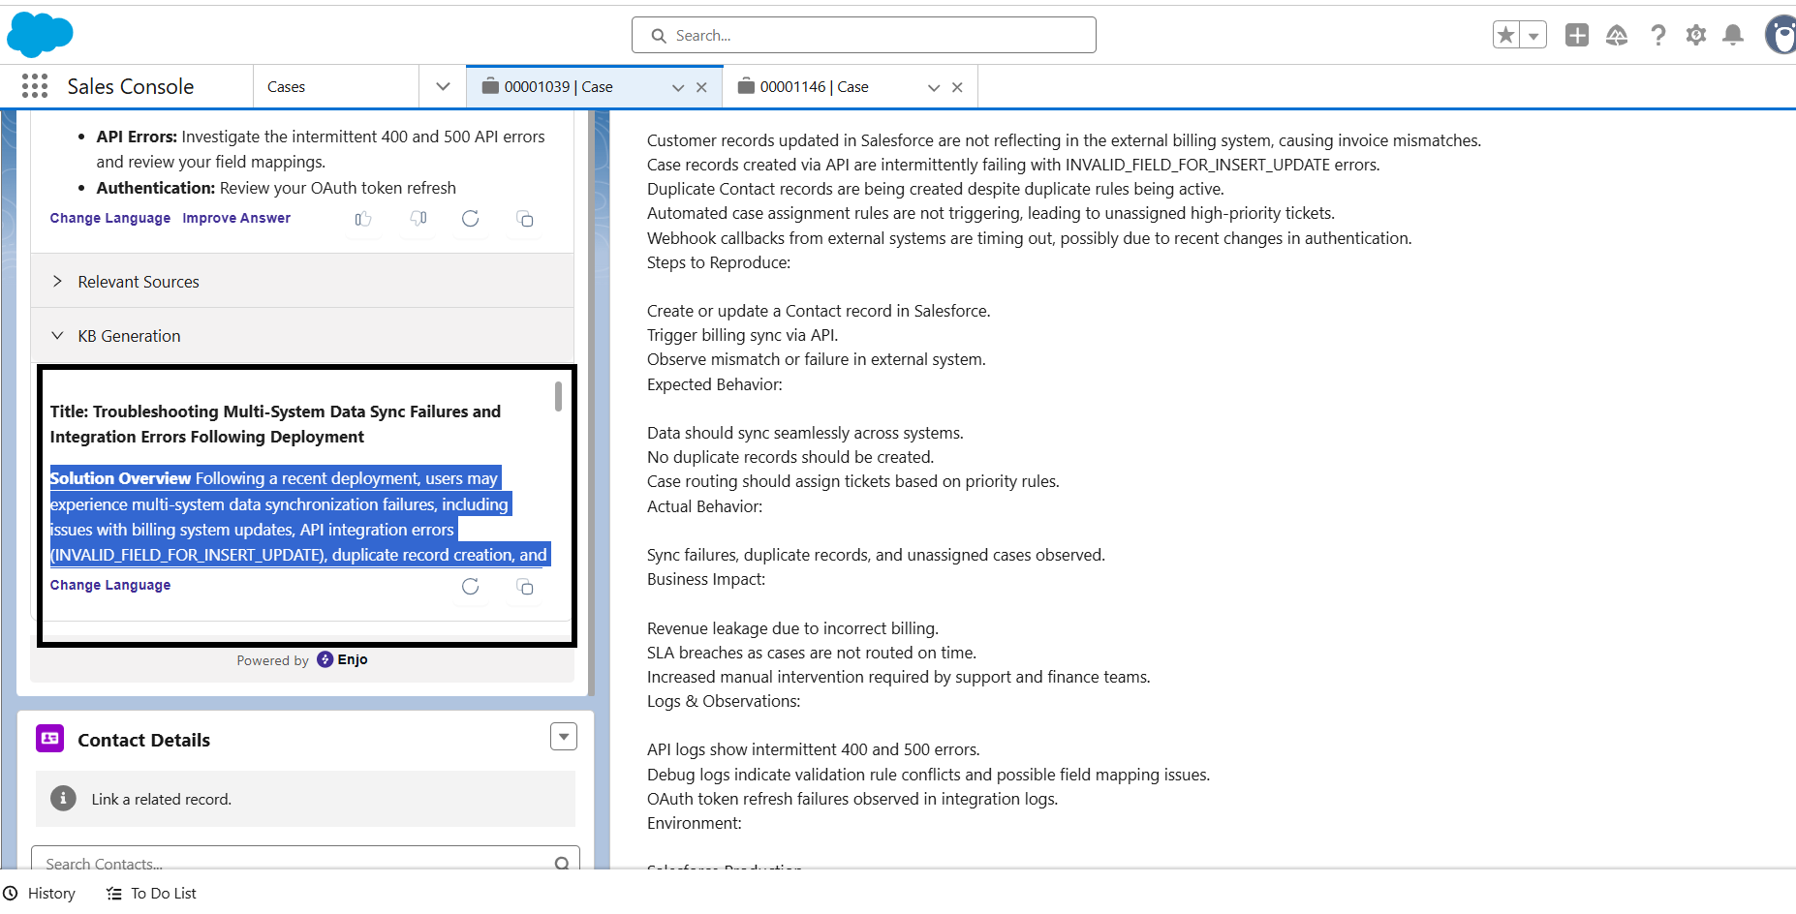Open the user profile avatar
Image resolution: width=1796 pixels, height=914 pixels.
click(x=1781, y=35)
